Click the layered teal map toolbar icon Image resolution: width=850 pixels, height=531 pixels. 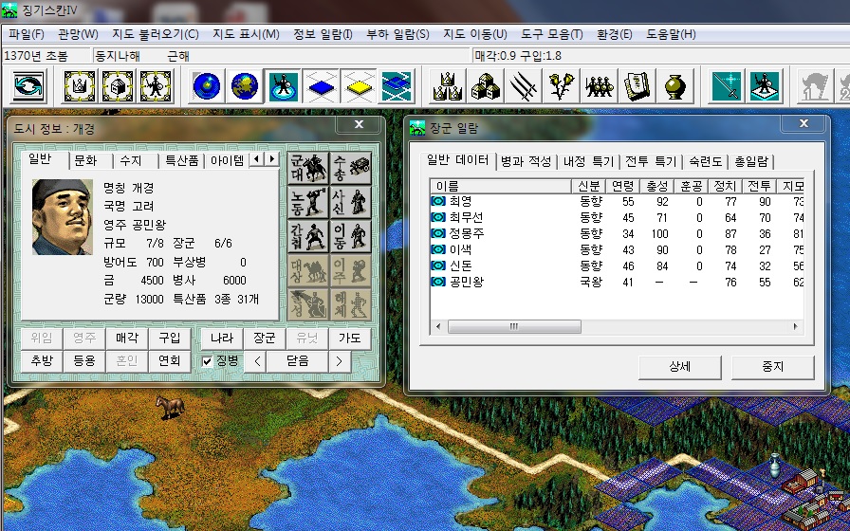click(x=397, y=85)
